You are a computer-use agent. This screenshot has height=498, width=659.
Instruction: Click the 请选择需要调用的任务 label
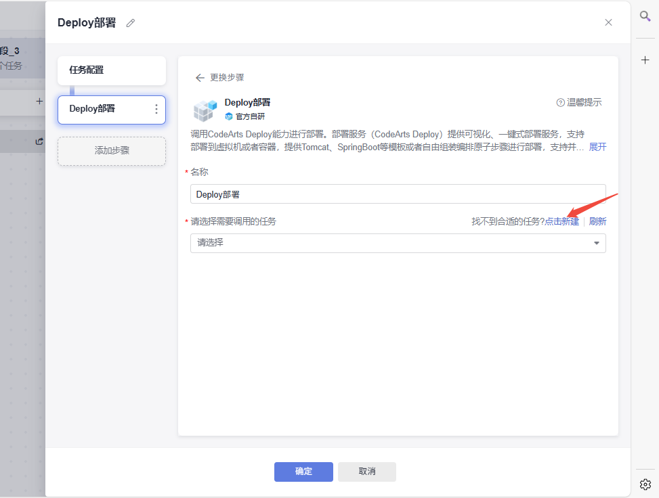(233, 221)
